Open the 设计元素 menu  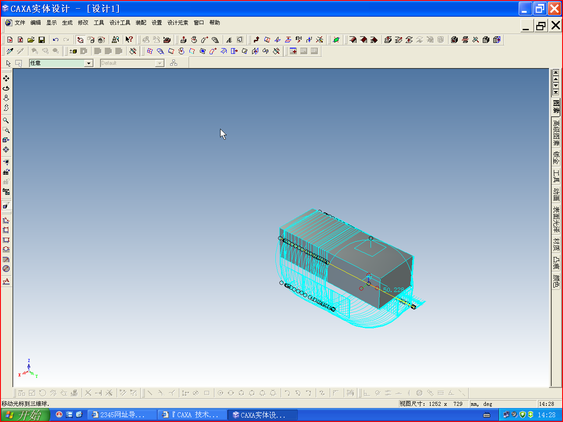(x=178, y=23)
